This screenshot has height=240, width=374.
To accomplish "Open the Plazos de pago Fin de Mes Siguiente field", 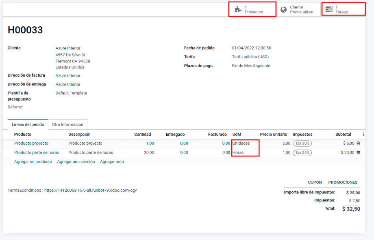I will (251, 66).
